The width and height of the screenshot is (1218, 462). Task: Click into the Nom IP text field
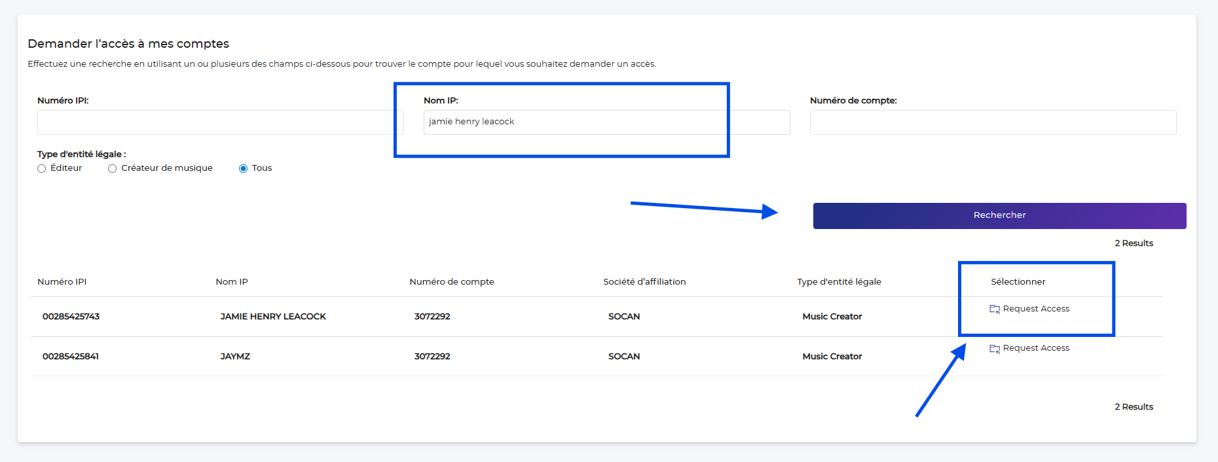click(606, 122)
